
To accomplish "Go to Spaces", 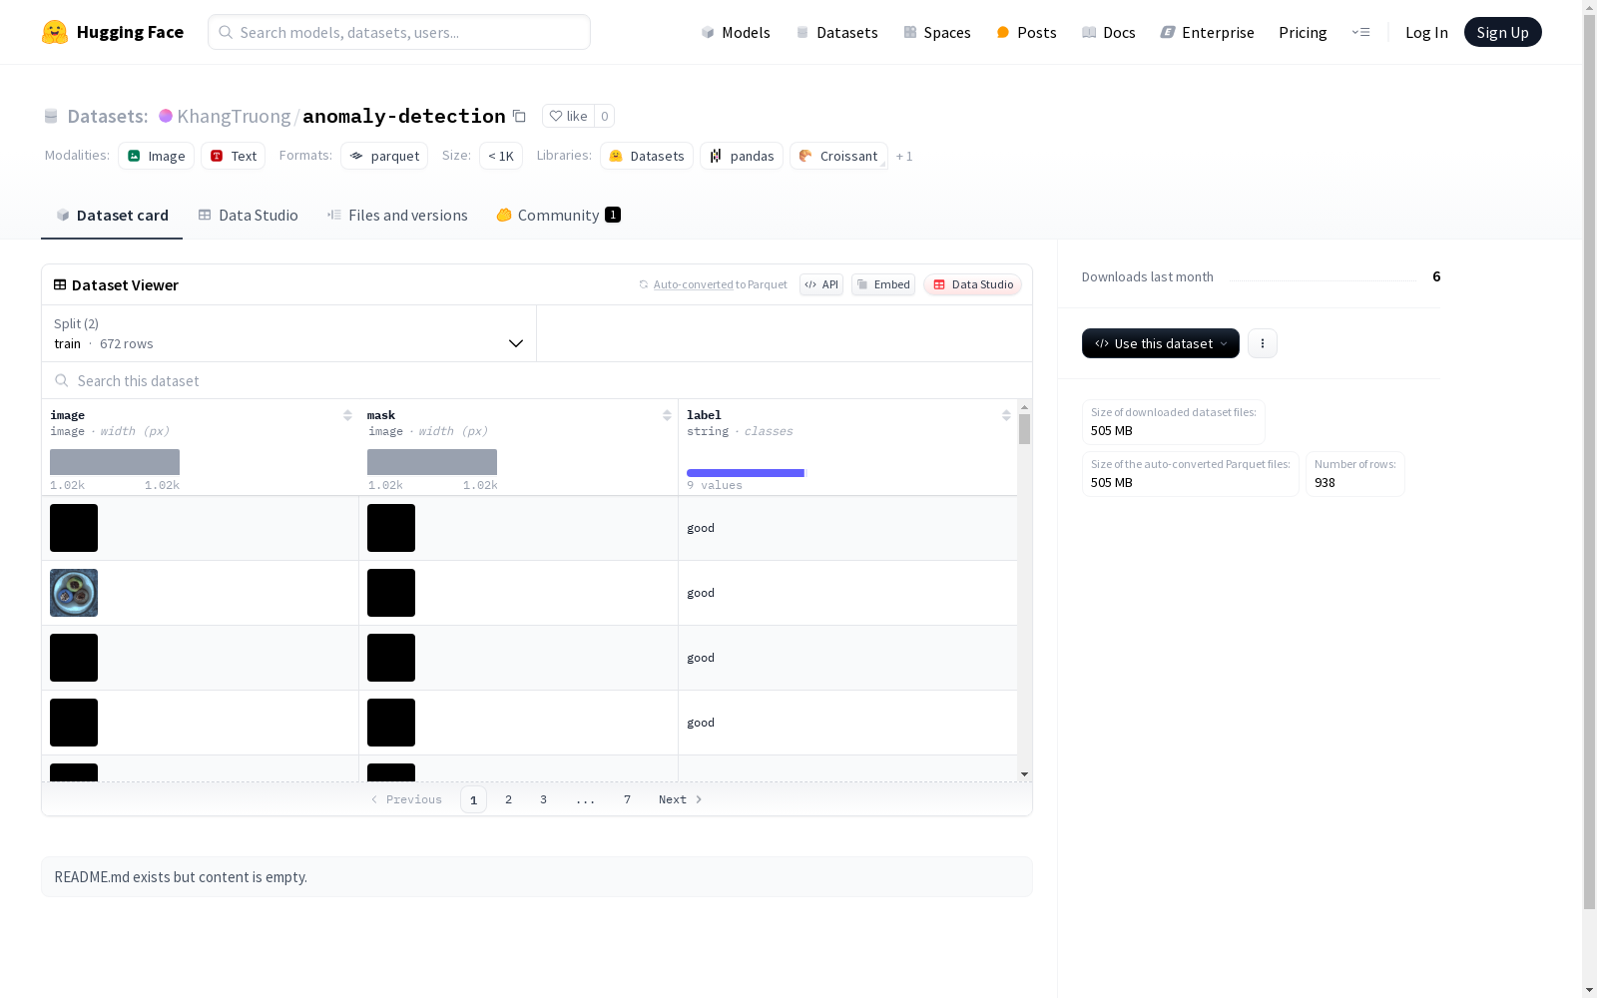I will [x=937, y=32].
